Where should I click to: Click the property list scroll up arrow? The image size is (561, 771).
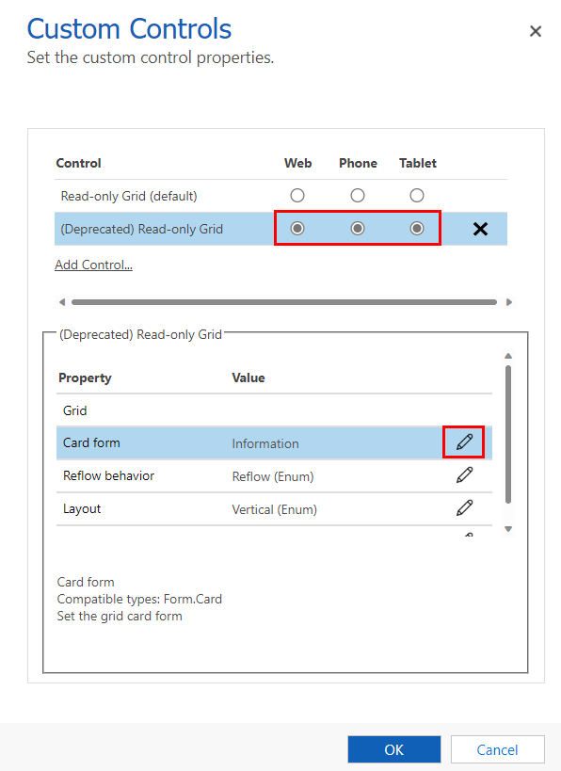[x=508, y=356]
